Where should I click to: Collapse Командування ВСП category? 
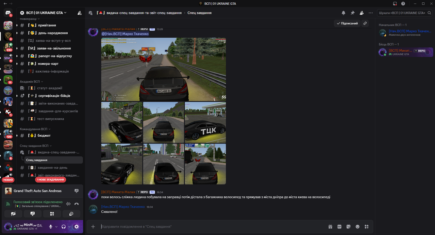pos(35,129)
